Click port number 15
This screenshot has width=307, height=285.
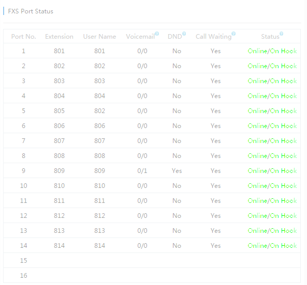coord(23,260)
